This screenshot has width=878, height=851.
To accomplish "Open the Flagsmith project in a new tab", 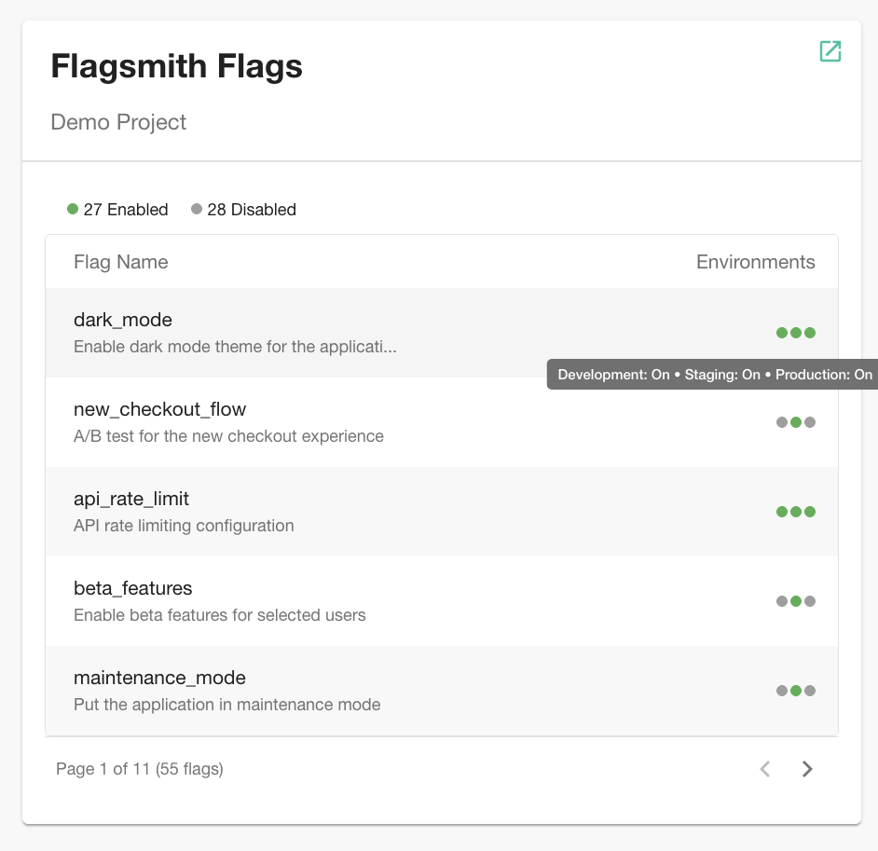I will tap(830, 51).
